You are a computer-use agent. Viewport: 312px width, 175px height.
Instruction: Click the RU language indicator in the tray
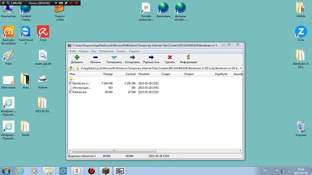(265, 171)
